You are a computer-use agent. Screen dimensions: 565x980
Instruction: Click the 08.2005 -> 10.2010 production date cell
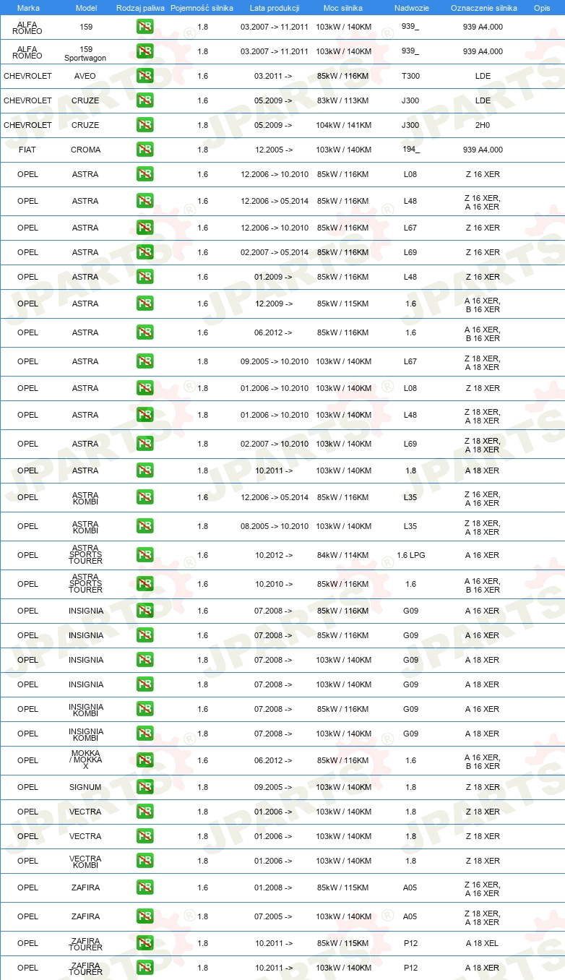point(274,526)
